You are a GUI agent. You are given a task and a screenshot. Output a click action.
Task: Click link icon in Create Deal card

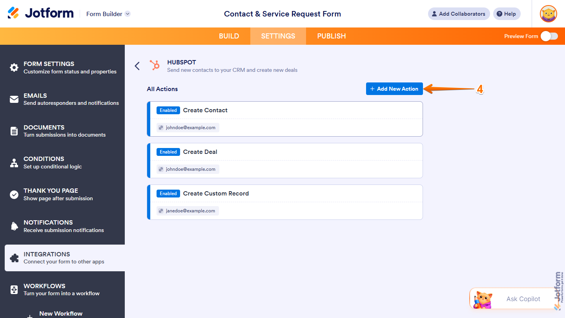pyautogui.click(x=161, y=169)
